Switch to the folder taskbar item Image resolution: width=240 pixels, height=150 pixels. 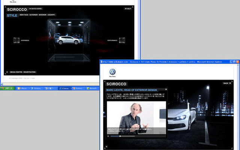pyautogui.click(x=23, y=88)
